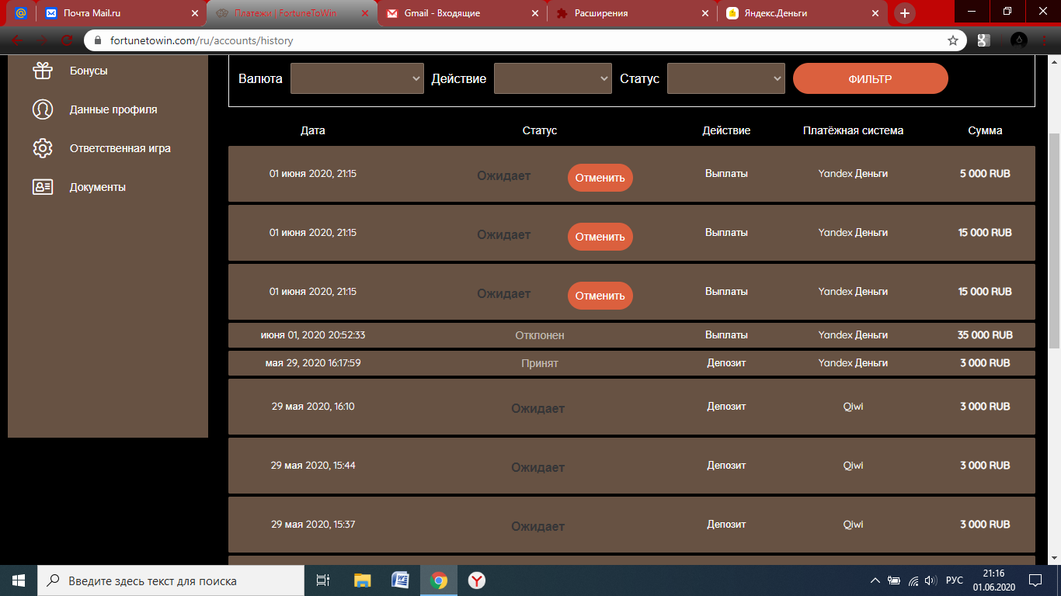The width and height of the screenshot is (1061, 596).
Task: Click the address bar URL field
Action: tap(524, 40)
